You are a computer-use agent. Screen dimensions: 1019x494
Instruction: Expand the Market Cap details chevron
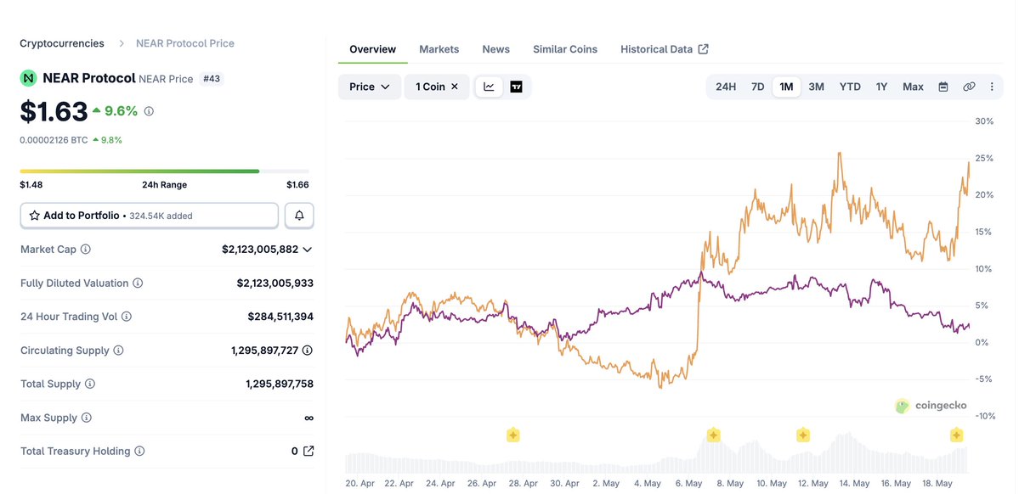pos(308,250)
